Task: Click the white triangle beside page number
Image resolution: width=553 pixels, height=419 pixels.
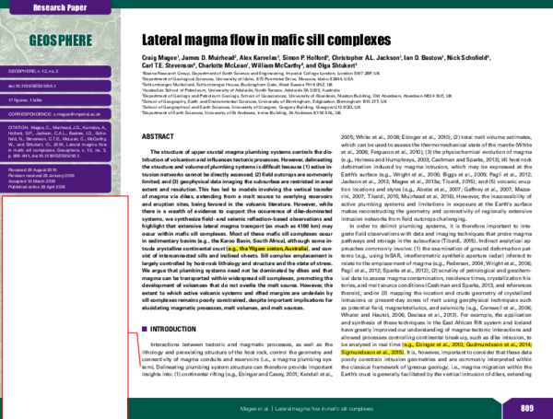Action: pos(501,401)
